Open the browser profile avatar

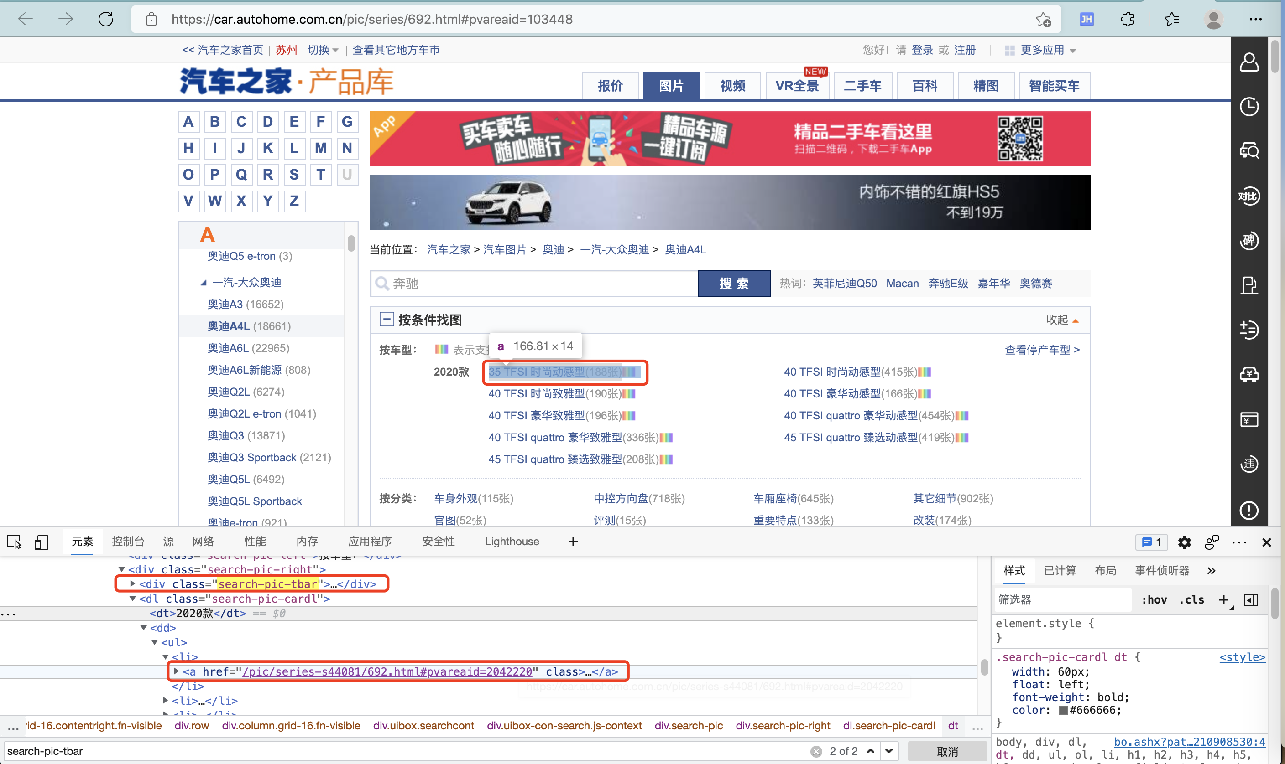(x=1213, y=20)
